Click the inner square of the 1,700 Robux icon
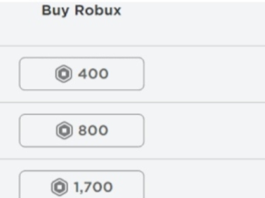The height and width of the screenshot is (198, 265). 60,187
